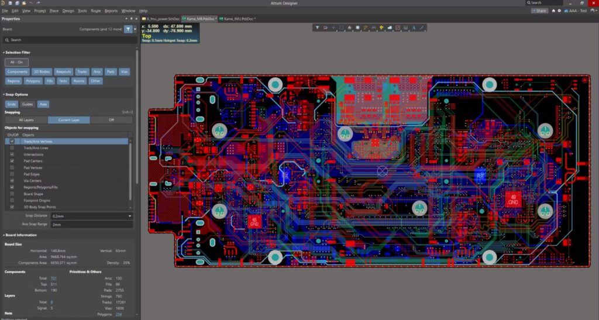Open the Route menu
The image size is (599, 320).
[x=96, y=11]
